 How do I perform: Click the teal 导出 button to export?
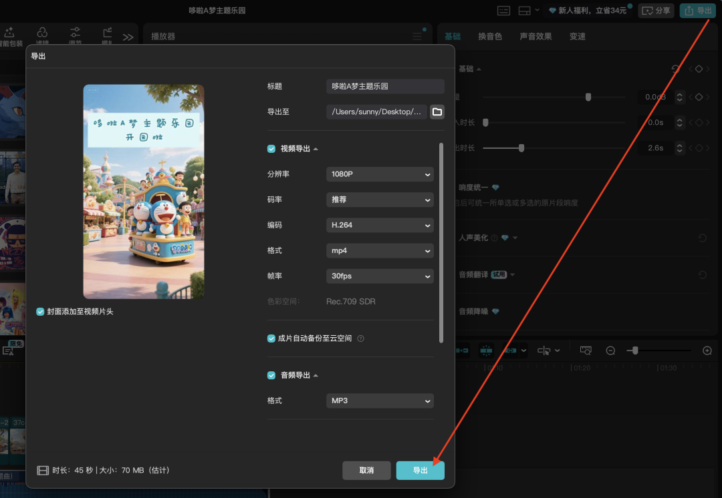pos(420,470)
